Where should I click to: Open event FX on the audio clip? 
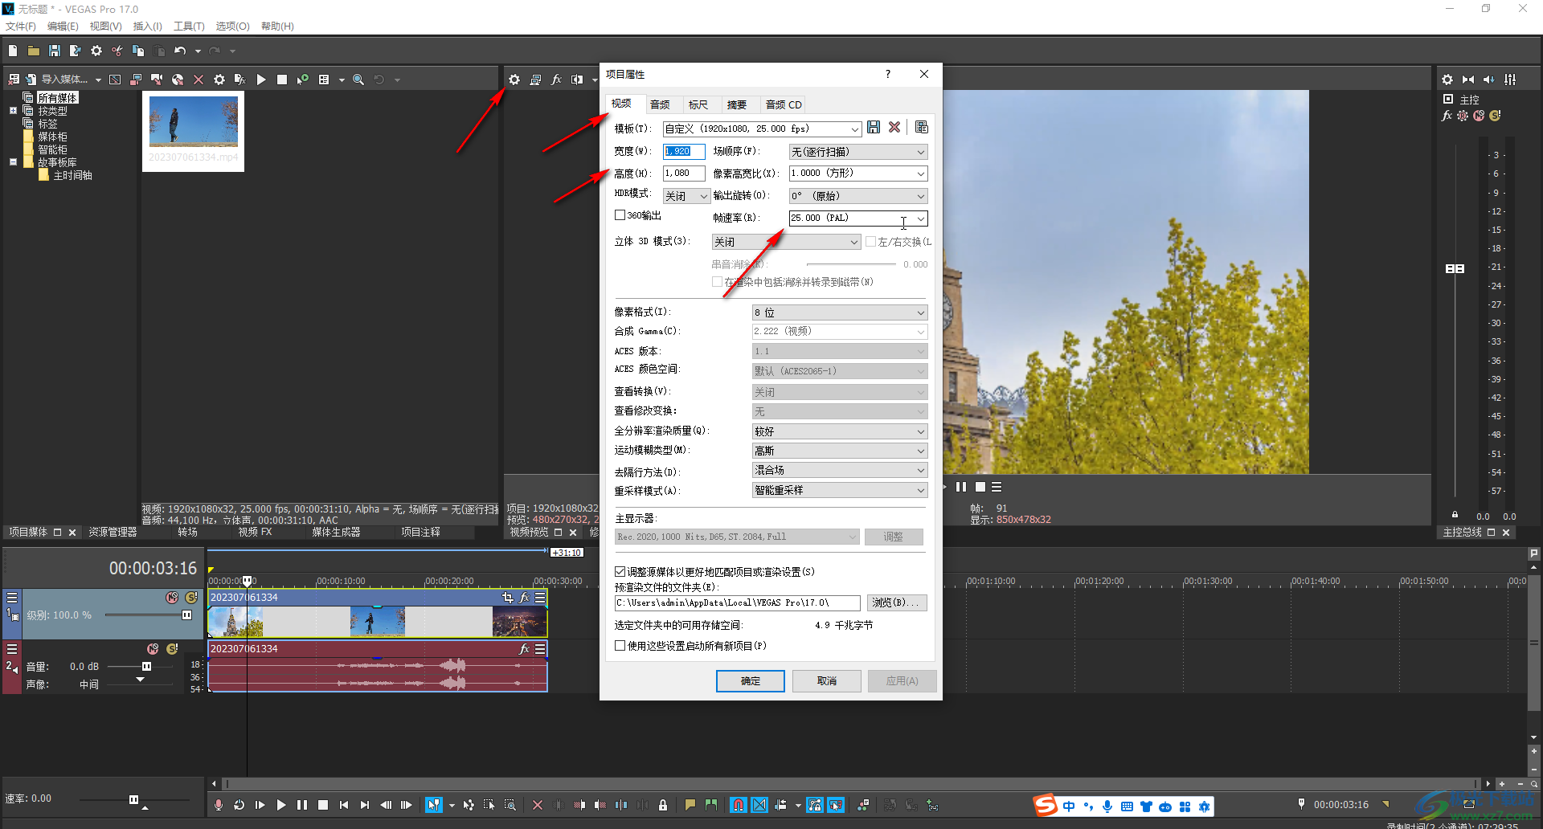[525, 648]
